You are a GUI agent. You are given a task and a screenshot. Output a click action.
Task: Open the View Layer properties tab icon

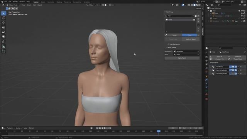[x=206, y=64]
